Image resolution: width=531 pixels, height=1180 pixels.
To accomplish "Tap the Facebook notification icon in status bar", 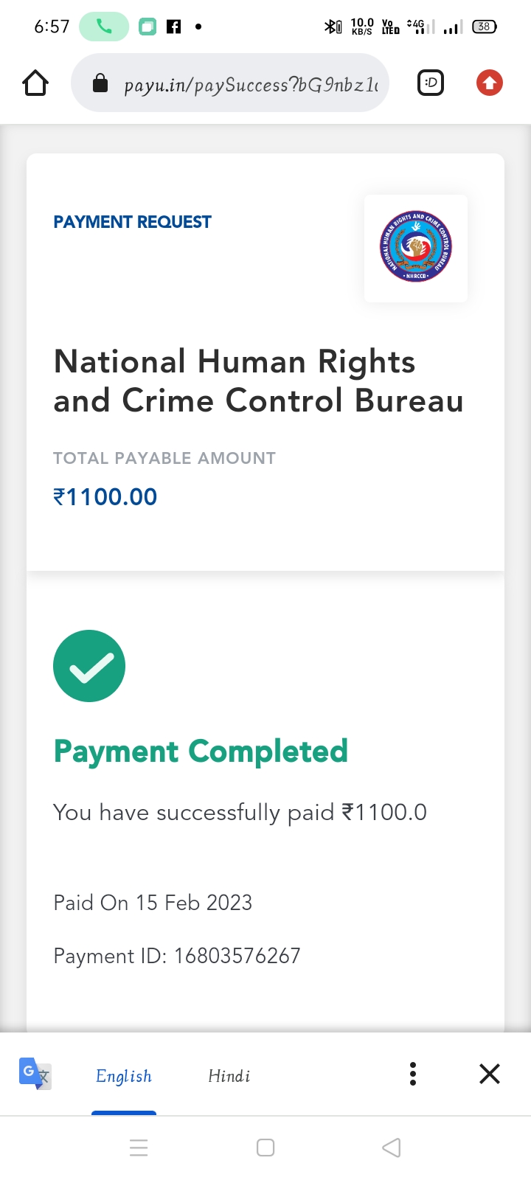I will click(x=174, y=27).
